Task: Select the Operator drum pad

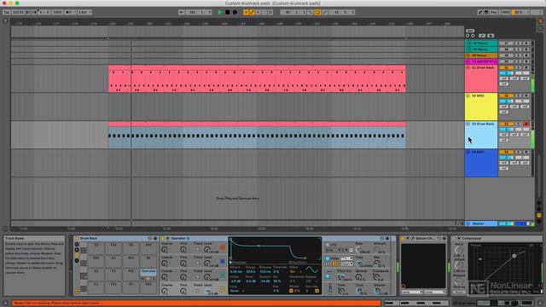Action: 148,271
